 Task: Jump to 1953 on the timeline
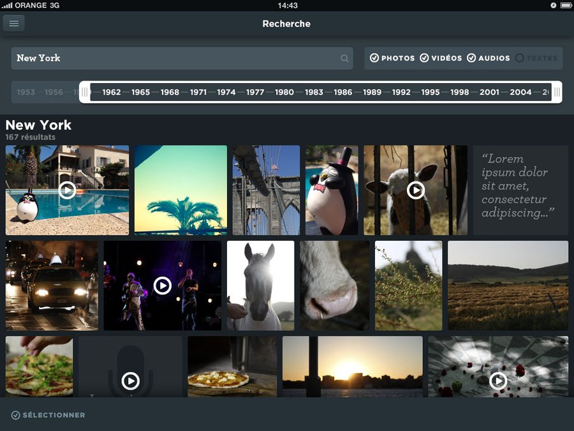tap(26, 92)
